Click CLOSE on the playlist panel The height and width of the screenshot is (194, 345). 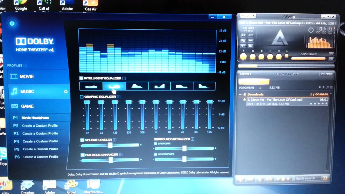327,74
